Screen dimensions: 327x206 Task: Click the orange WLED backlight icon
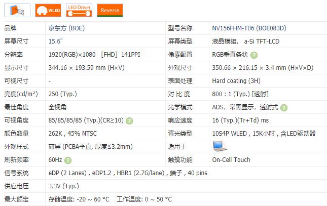[48, 11]
